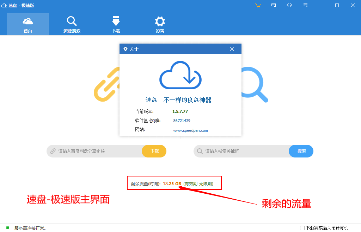Click the small link icon in share-link field
The height and width of the screenshot is (232, 361).
point(53,151)
